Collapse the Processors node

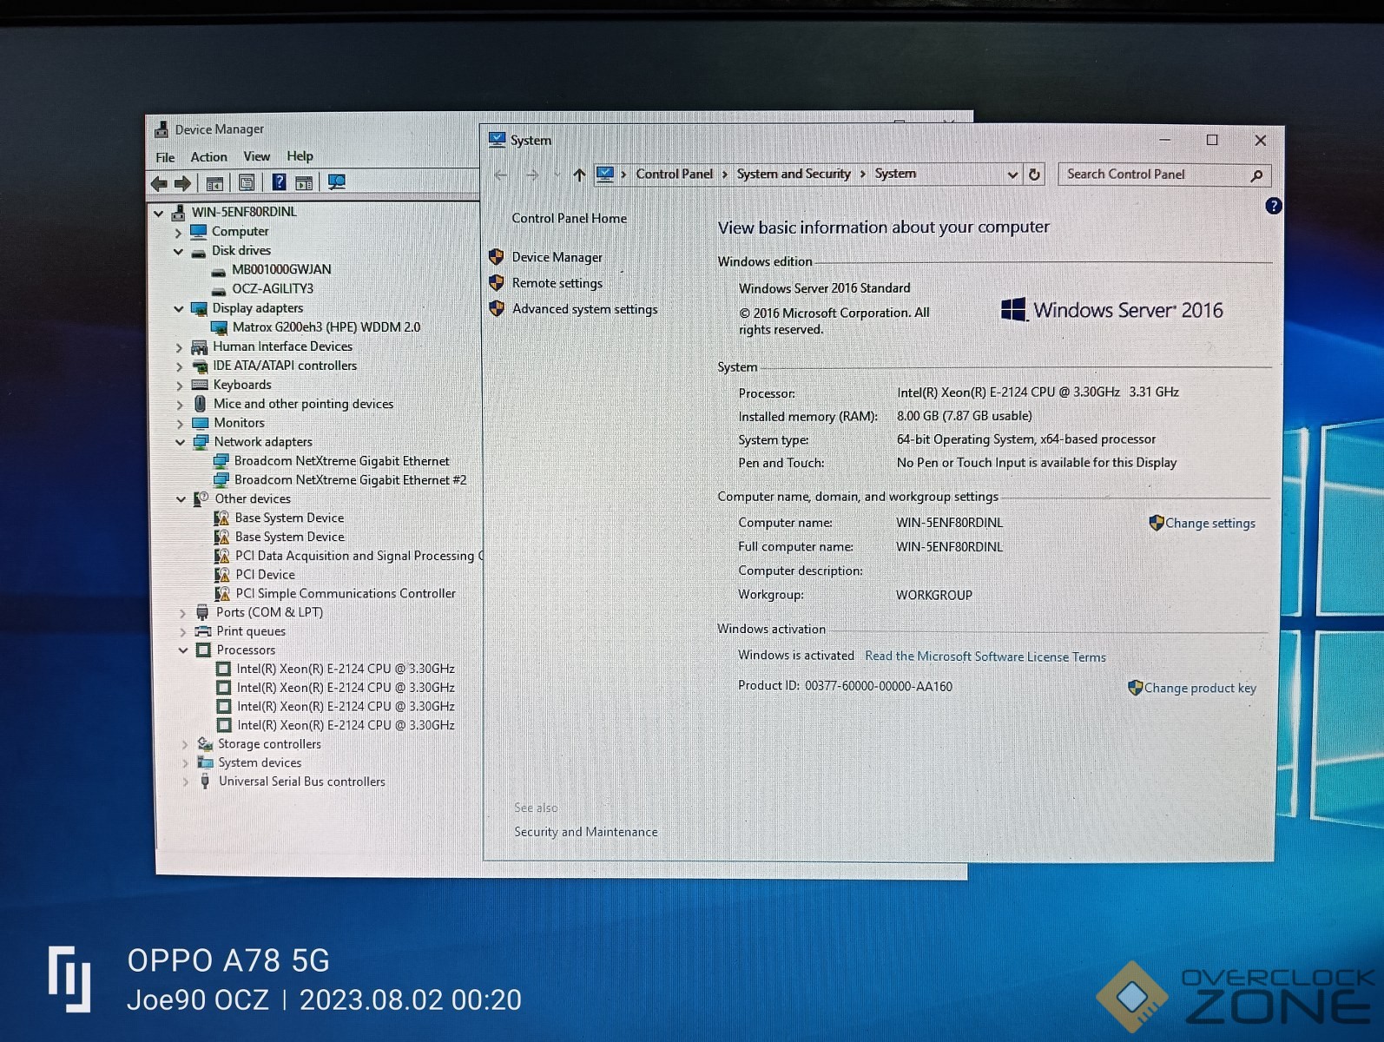point(183,650)
